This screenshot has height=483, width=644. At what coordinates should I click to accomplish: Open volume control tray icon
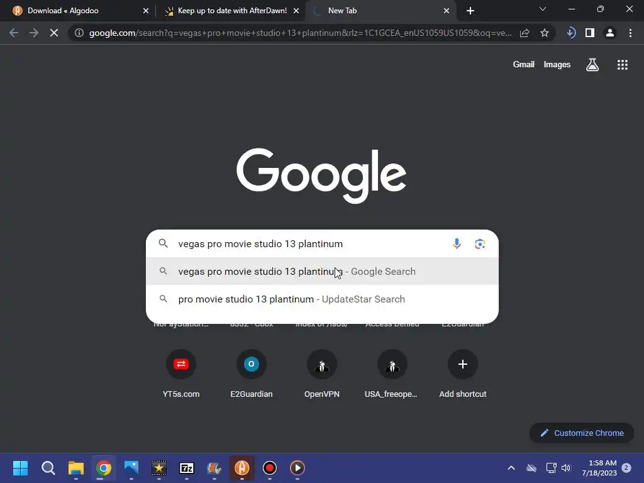[566, 468]
